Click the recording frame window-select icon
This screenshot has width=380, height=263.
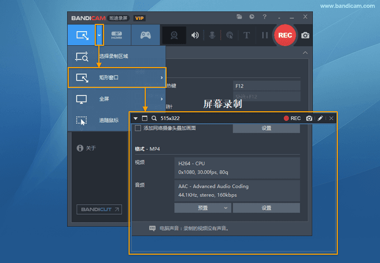click(145, 119)
